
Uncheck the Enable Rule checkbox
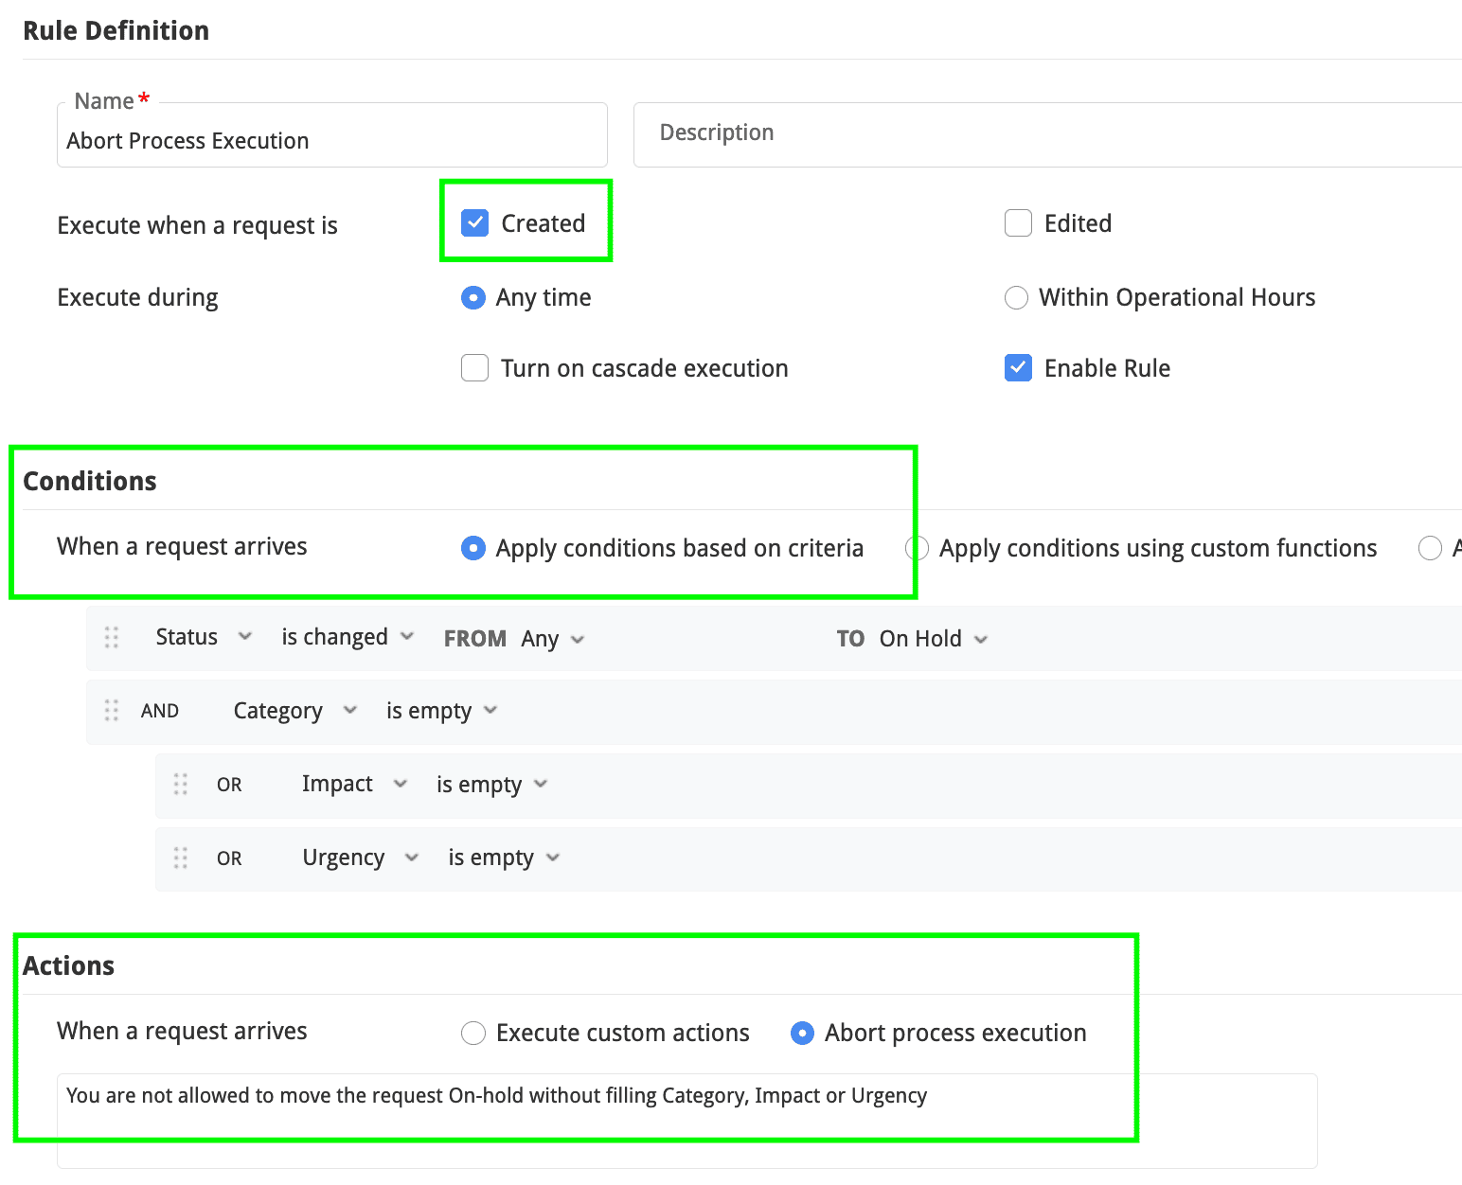(1018, 368)
